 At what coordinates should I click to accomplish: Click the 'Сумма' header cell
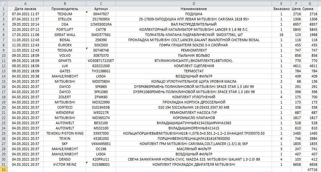[x=310, y=9]
